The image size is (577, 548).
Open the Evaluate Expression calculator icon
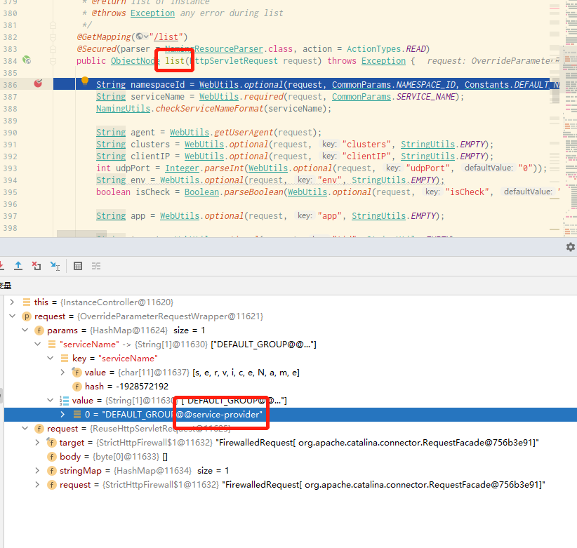click(78, 265)
